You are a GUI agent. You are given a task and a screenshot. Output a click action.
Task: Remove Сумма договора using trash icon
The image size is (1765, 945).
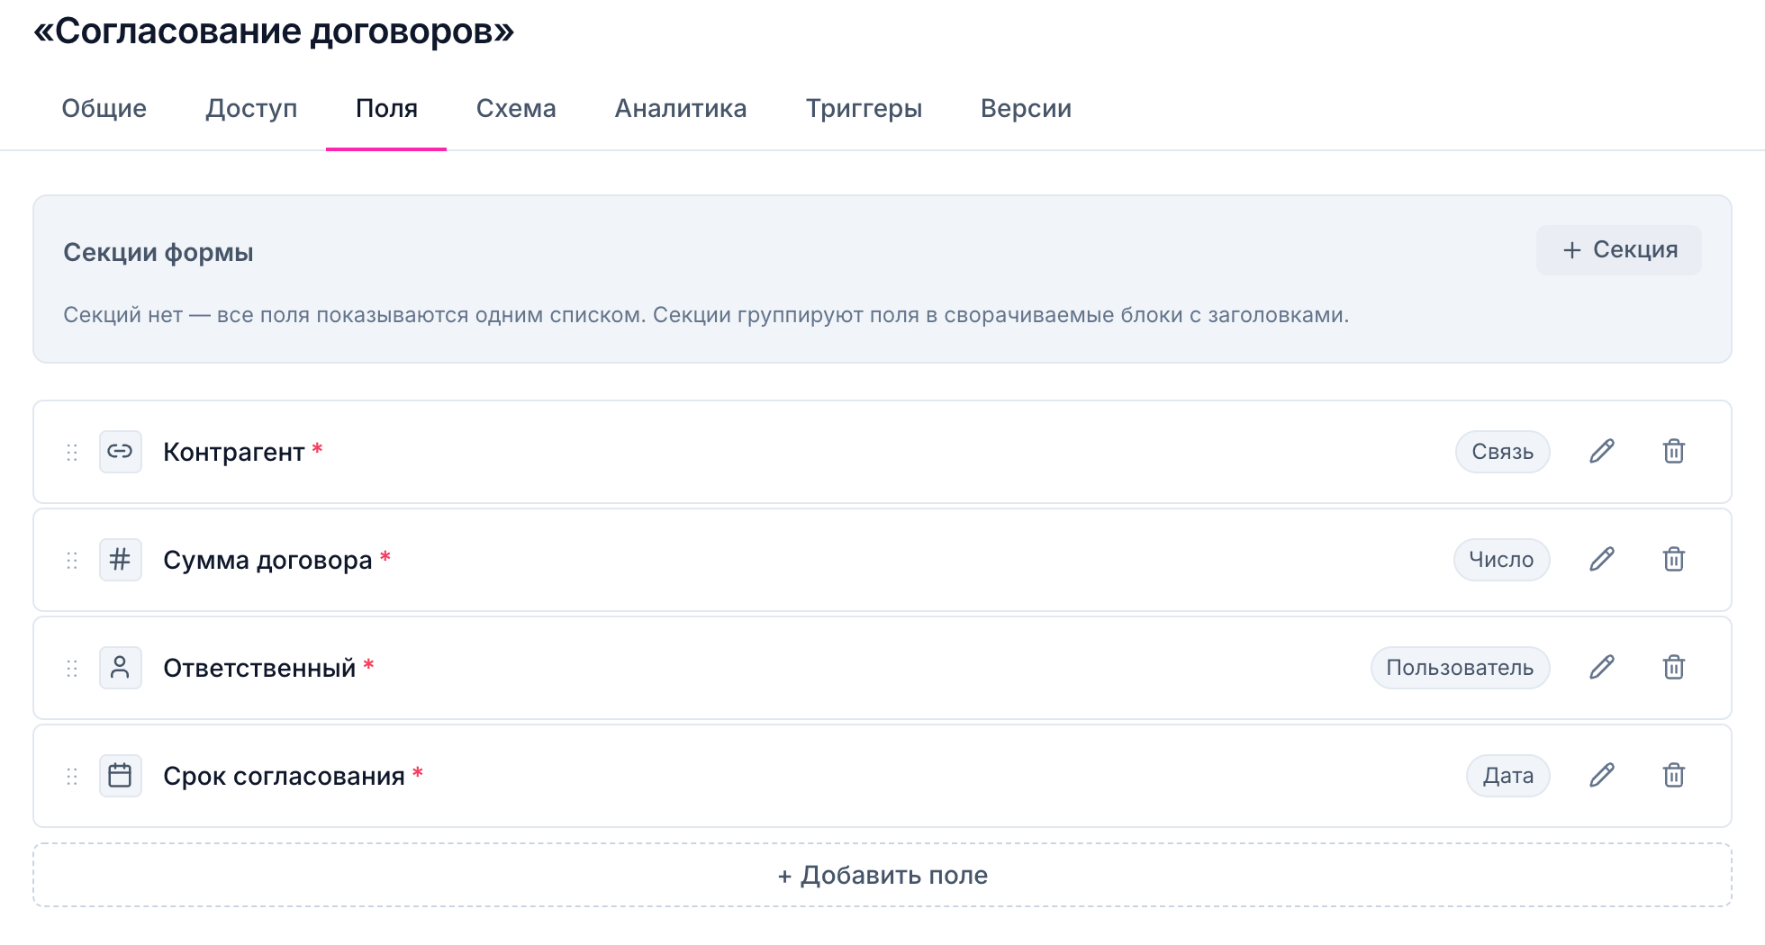(x=1674, y=559)
